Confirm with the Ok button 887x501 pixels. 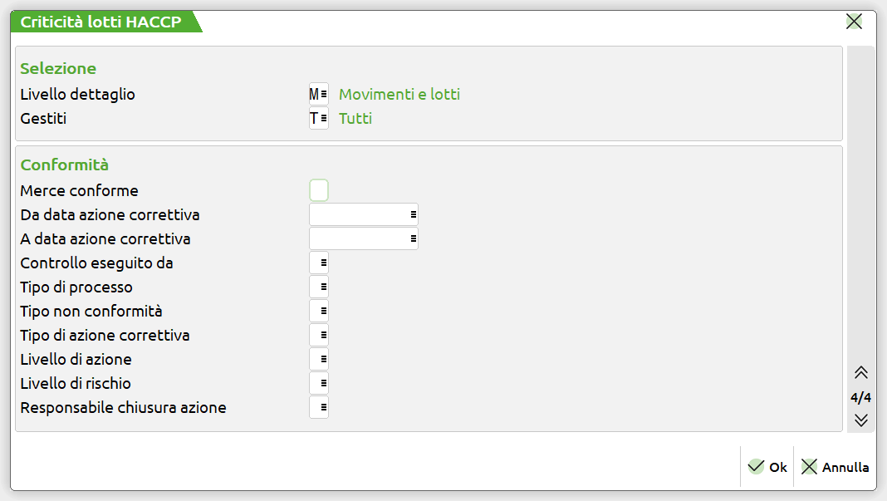click(767, 467)
